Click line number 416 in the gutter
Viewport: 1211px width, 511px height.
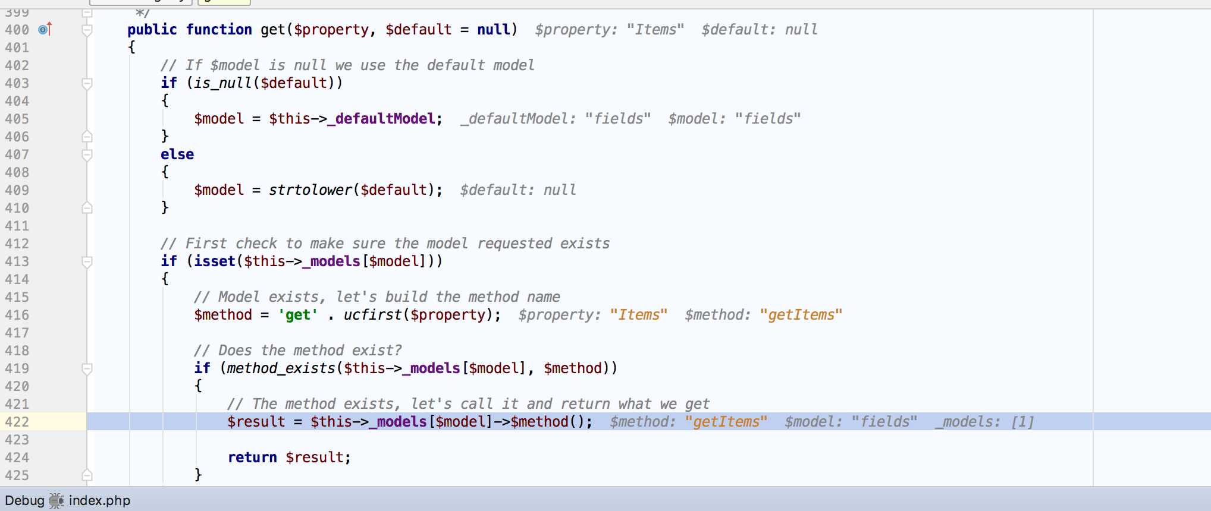pos(17,315)
